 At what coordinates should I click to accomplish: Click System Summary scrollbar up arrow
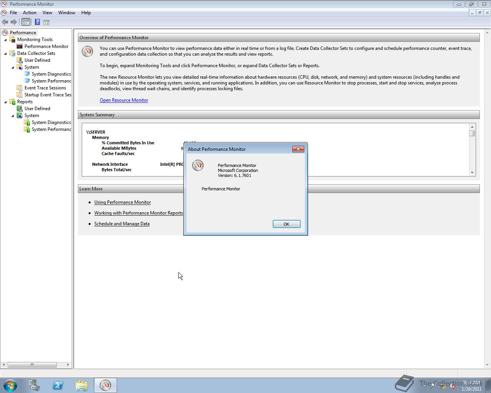pyautogui.click(x=472, y=127)
